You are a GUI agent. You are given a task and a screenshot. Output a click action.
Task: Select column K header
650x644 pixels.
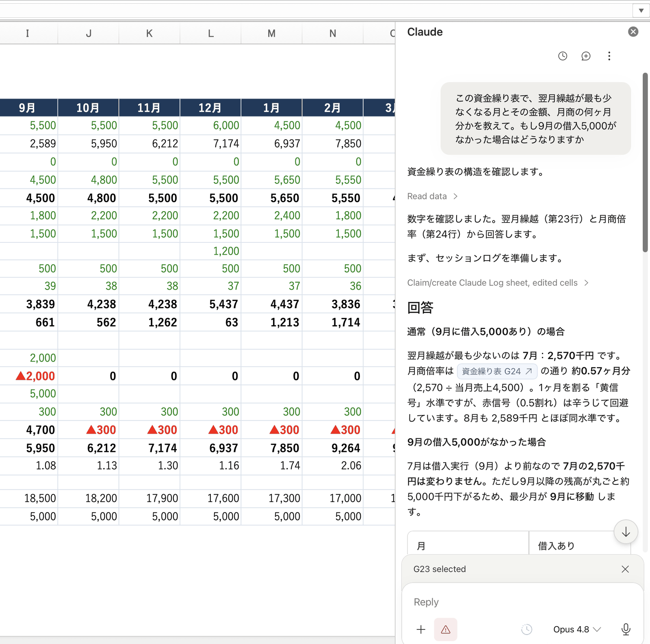[x=149, y=33]
